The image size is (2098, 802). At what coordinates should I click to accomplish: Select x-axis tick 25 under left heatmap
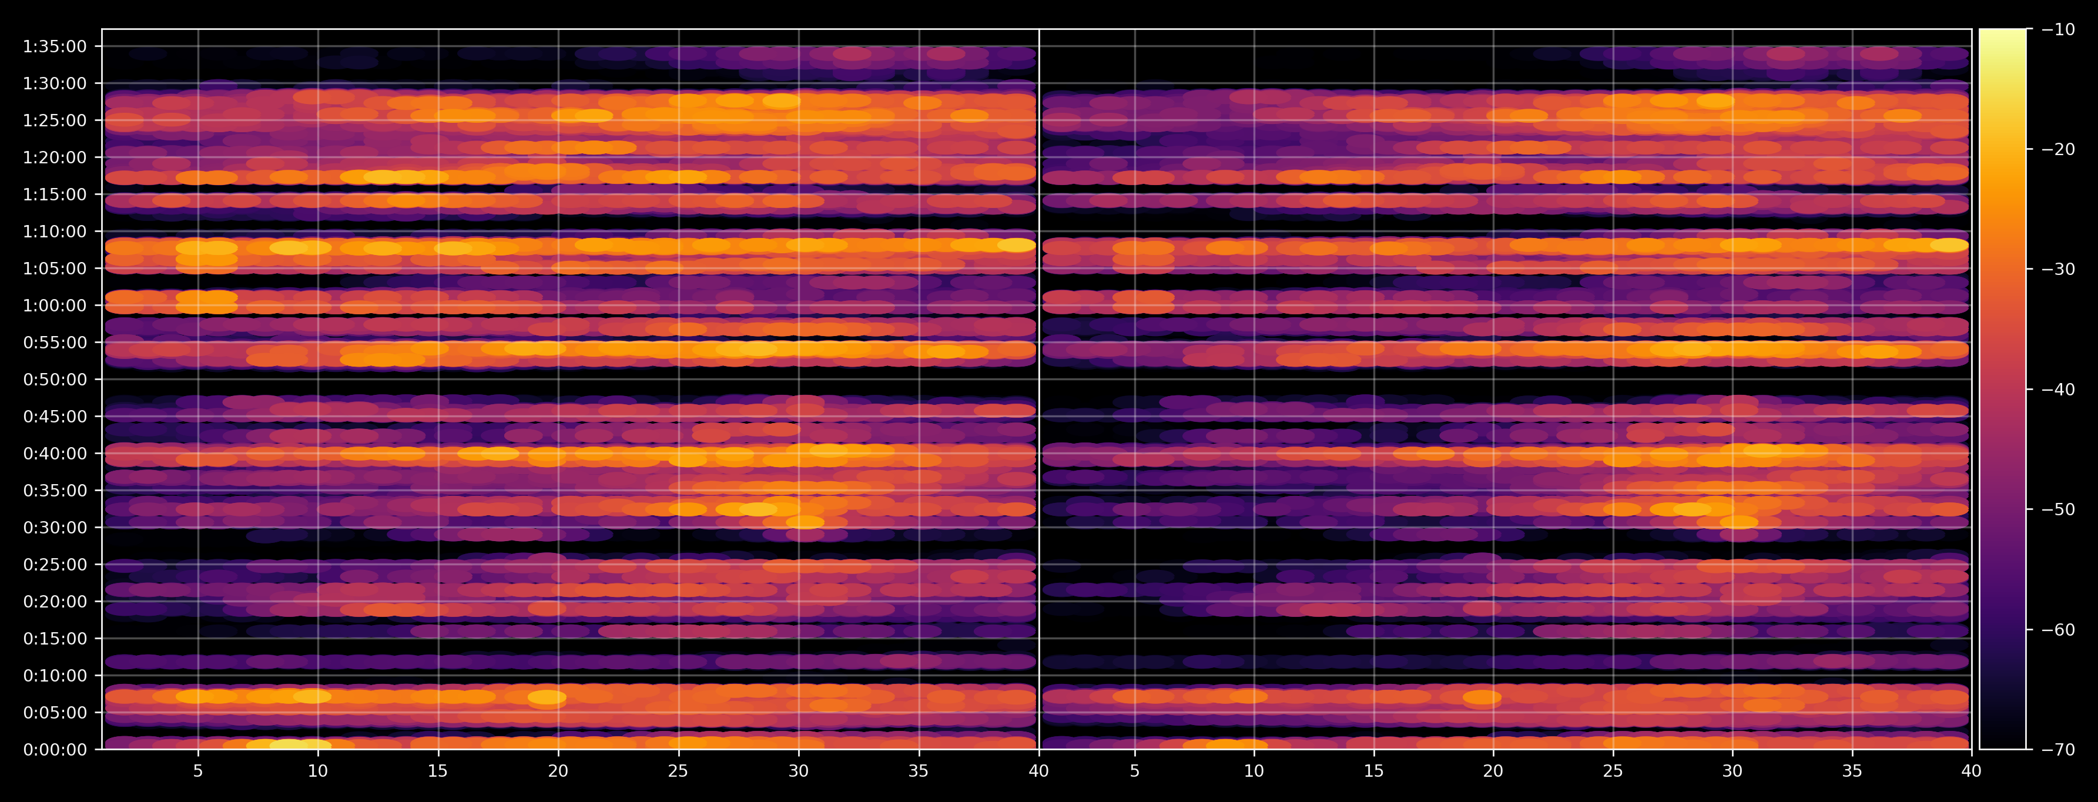coord(678,771)
